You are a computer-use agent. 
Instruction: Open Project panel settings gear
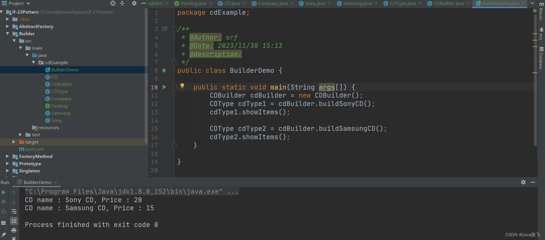point(134,3)
